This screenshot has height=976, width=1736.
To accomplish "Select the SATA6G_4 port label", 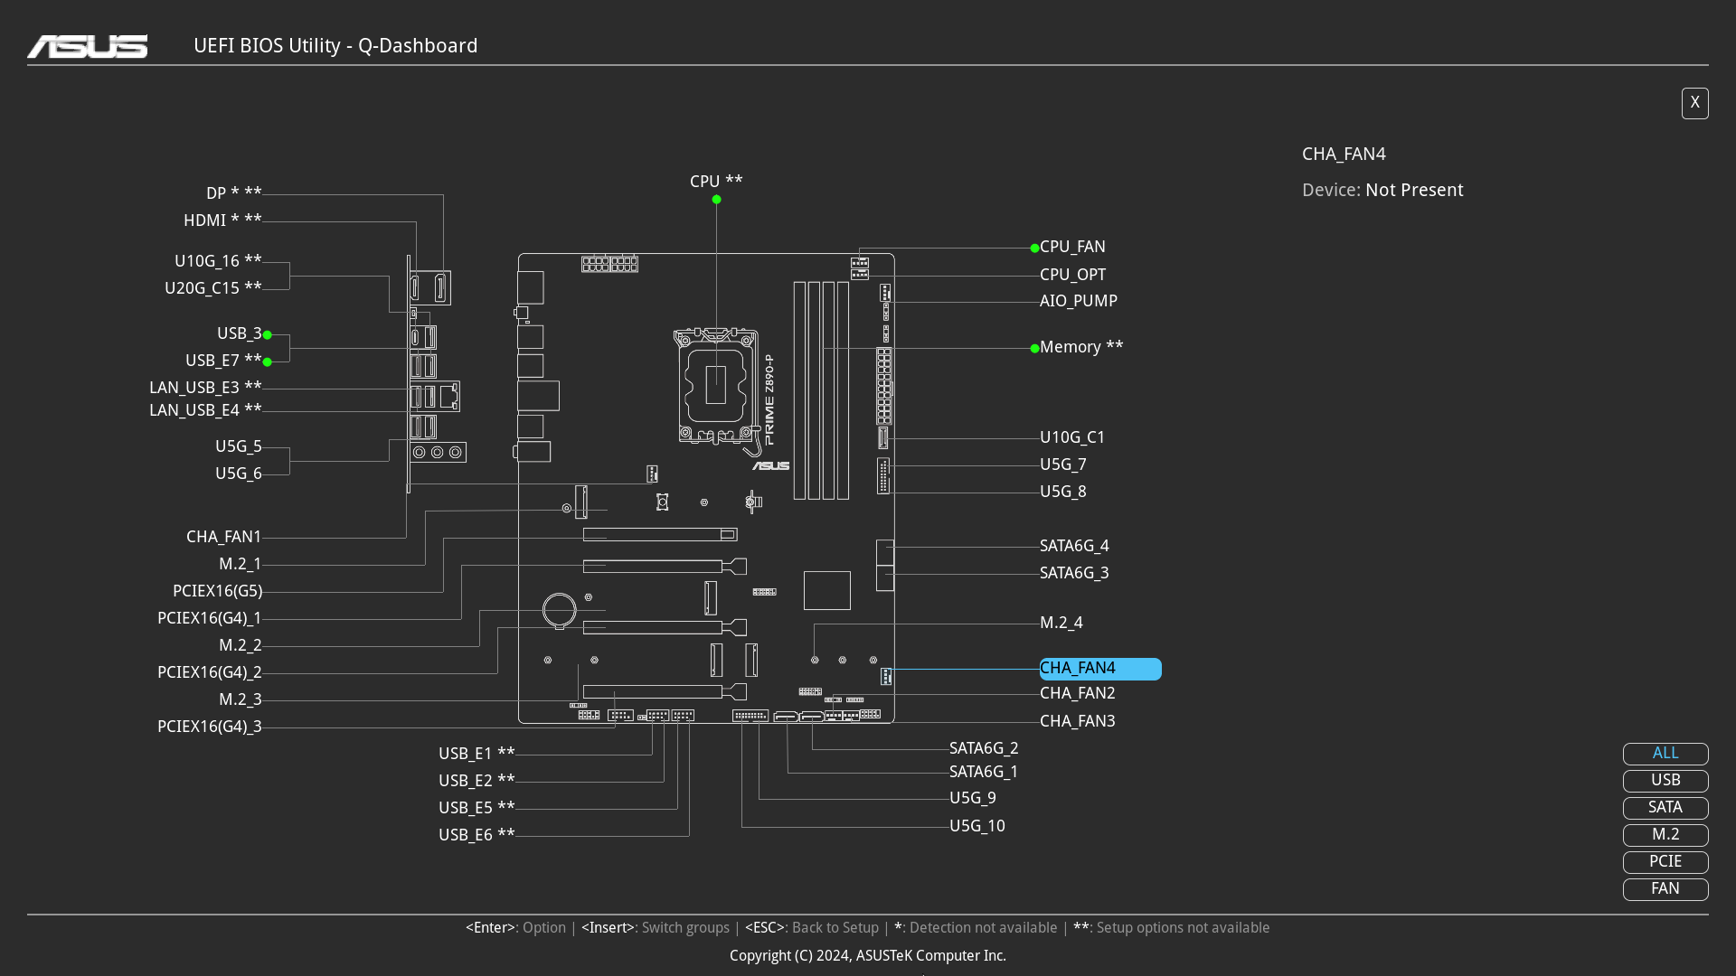I will pyautogui.click(x=1074, y=546).
